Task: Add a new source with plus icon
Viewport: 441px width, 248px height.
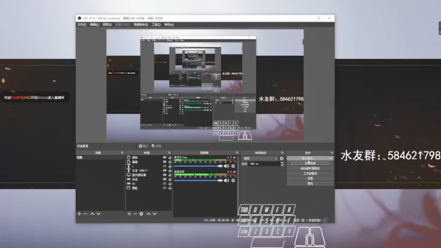Action: tap(129, 214)
